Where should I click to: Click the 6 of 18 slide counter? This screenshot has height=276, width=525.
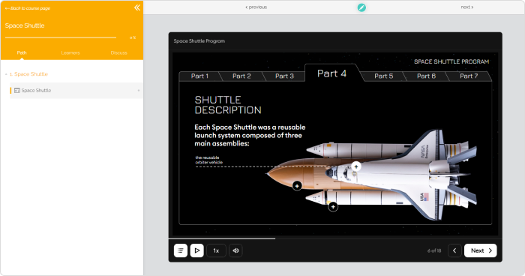(x=434, y=250)
